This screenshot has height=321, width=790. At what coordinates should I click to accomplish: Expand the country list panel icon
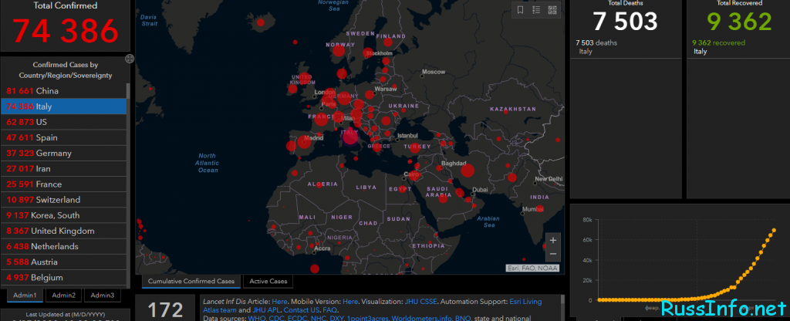click(x=130, y=59)
